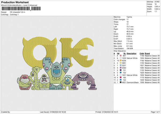The image size is (161, 114).
Task: Click the 'Printed: 21/08/2022 00:18:31' text
Action: coord(107,112)
